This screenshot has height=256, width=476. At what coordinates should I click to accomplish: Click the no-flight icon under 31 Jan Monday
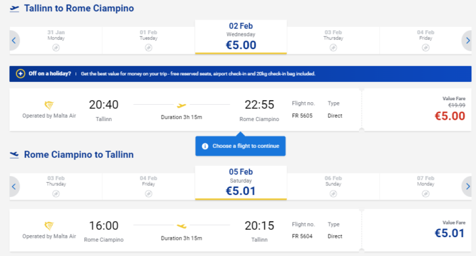(56, 48)
